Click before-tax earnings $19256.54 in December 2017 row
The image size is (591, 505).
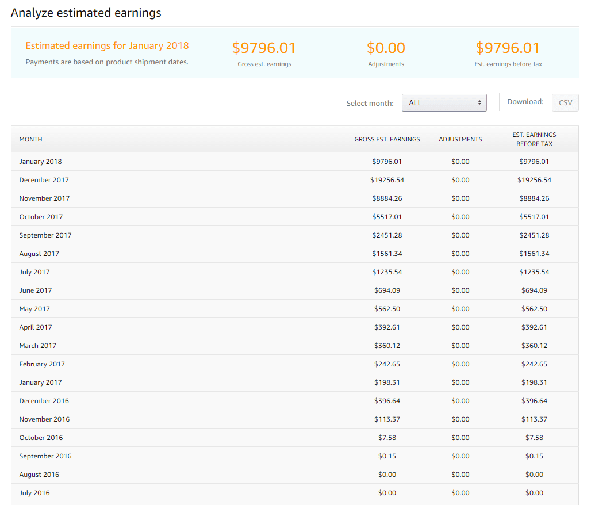click(534, 180)
